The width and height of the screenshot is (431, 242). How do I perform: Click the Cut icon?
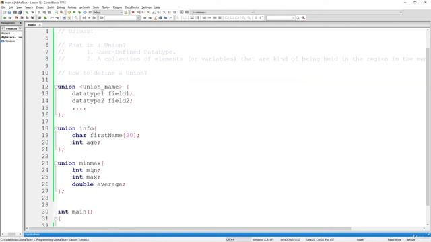[x=39, y=12]
